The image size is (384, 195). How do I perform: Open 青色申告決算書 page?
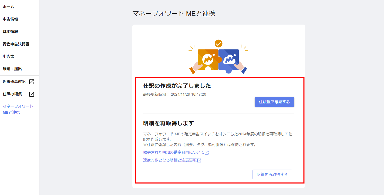point(16,44)
